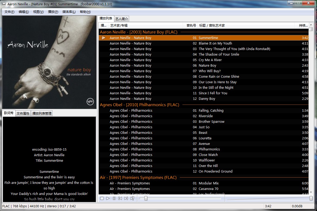Viewport: 317px width, 211px height.
Task: Select track 07 Avenue
Action: coord(204,144)
